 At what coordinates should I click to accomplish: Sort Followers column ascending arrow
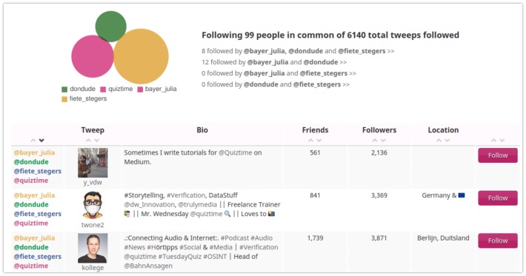[x=375, y=141]
